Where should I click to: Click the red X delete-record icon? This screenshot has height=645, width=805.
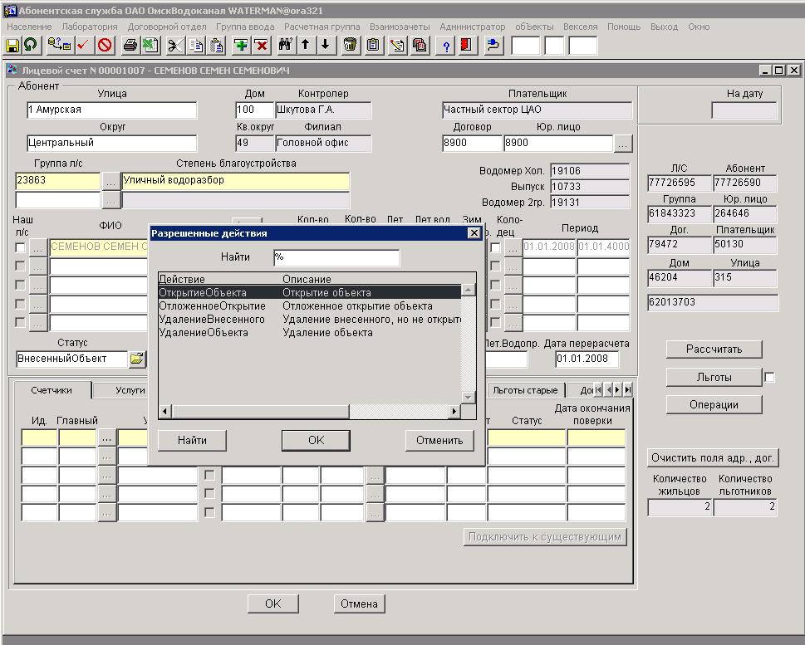pyautogui.click(x=261, y=45)
